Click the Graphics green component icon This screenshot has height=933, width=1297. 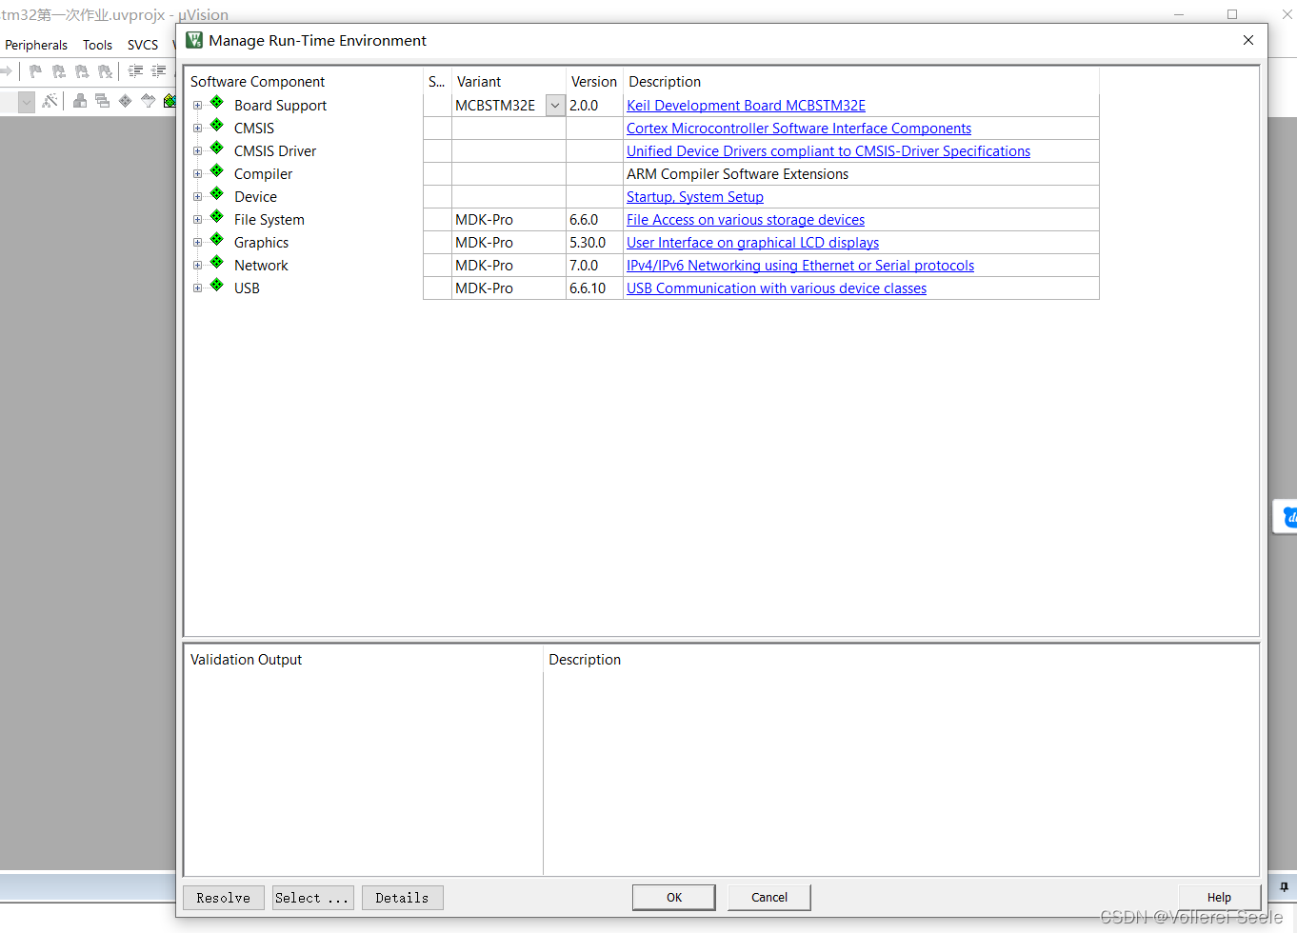tap(216, 239)
